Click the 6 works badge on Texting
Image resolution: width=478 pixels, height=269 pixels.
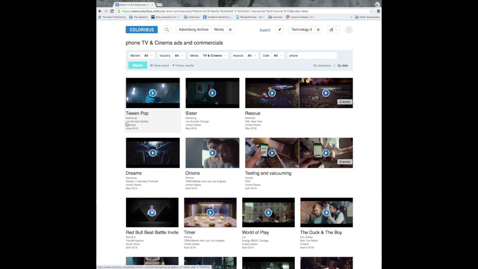tap(345, 162)
